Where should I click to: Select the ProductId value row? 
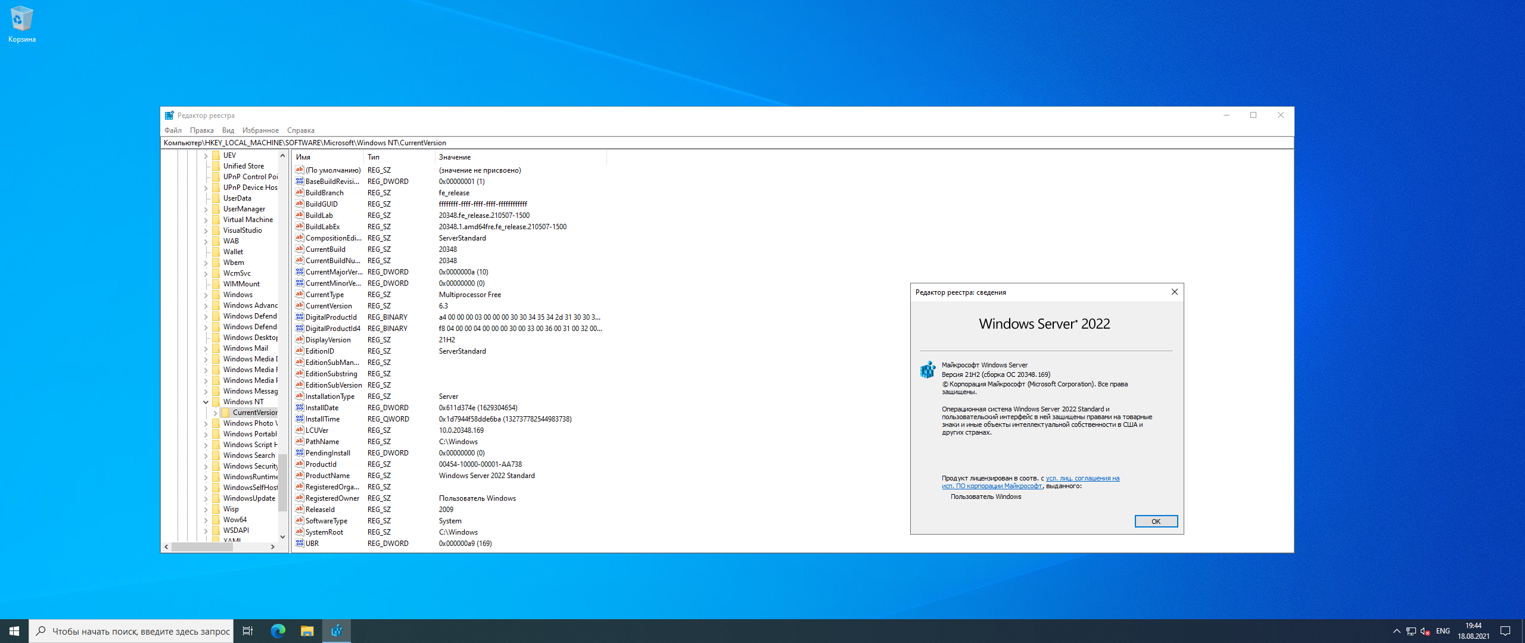(x=449, y=464)
